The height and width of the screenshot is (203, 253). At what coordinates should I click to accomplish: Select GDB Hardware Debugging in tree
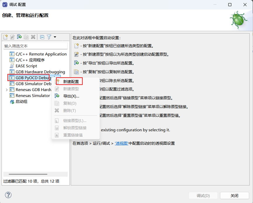pyautogui.click(x=37, y=72)
